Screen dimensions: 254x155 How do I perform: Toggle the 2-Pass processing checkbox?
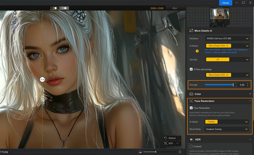(191, 69)
